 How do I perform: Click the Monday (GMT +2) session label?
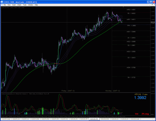pyautogui.click(x=113, y=91)
